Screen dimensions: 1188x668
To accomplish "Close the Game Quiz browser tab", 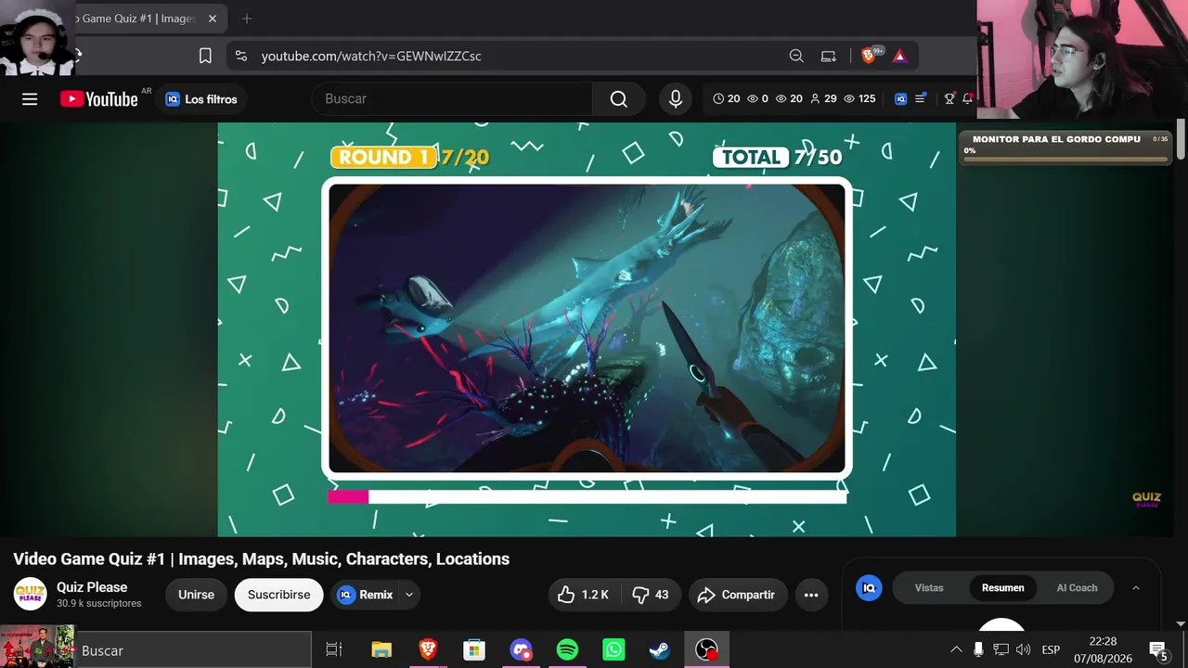I will [x=213, y=19].
